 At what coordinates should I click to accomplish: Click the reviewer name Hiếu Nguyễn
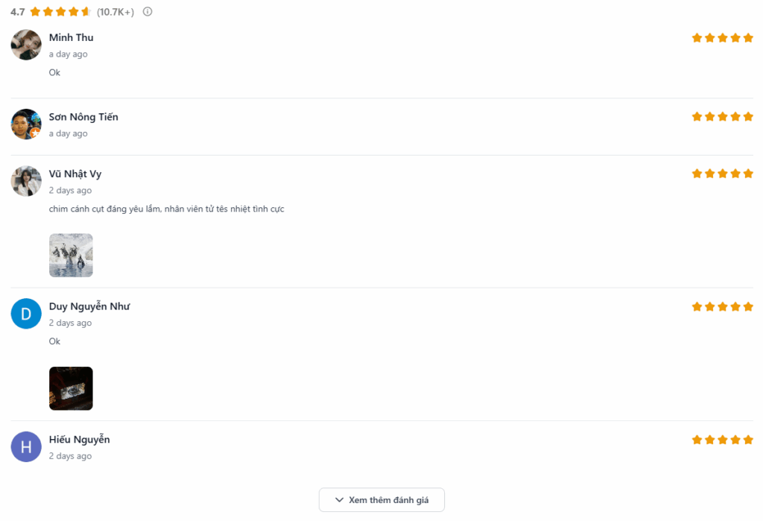pyautogui.click(x=79, y=439)
